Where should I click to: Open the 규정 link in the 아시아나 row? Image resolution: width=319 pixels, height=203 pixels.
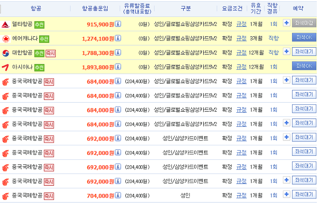(x=241, y=67)
